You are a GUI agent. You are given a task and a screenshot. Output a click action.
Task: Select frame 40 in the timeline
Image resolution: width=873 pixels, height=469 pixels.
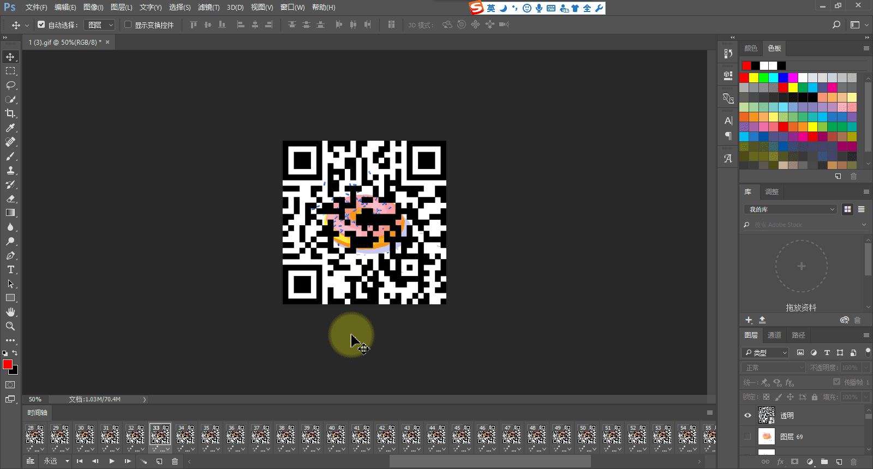[x=336, y=436]
